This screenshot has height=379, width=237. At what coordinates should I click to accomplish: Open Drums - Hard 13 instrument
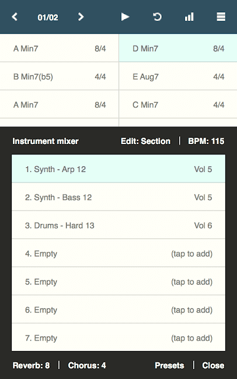click(118, 225)
